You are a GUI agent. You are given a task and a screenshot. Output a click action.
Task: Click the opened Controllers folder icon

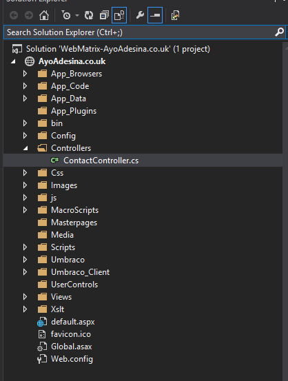42,148
